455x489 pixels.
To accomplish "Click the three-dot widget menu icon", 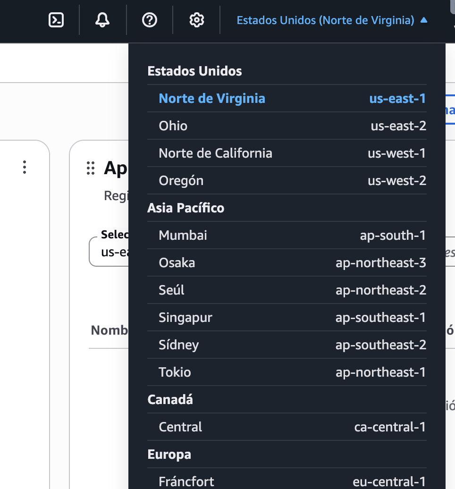I will click(25, 167).
